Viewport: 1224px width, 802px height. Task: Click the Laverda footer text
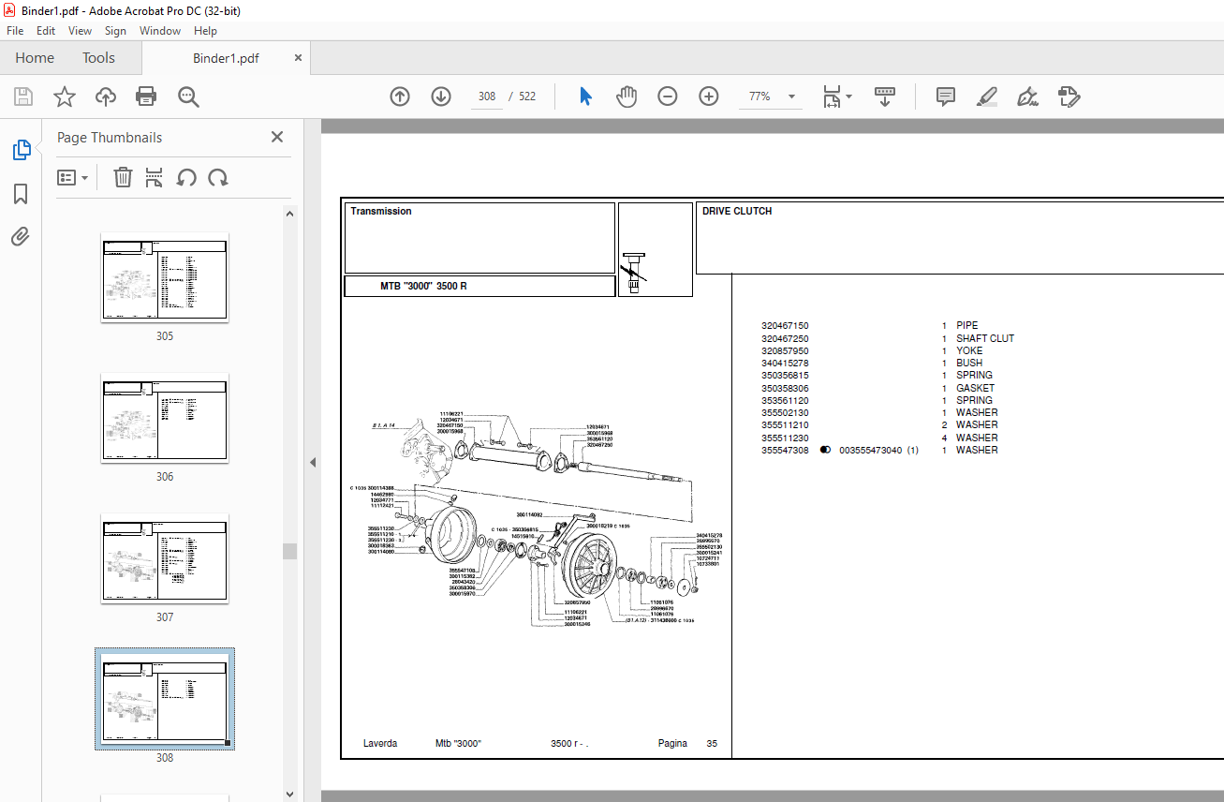pyautogui.click(x=380, y=743)
